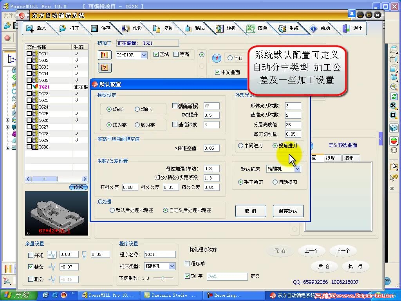
Task: Click the 预览 (Preview) button
Action: [x=78, y=187]
